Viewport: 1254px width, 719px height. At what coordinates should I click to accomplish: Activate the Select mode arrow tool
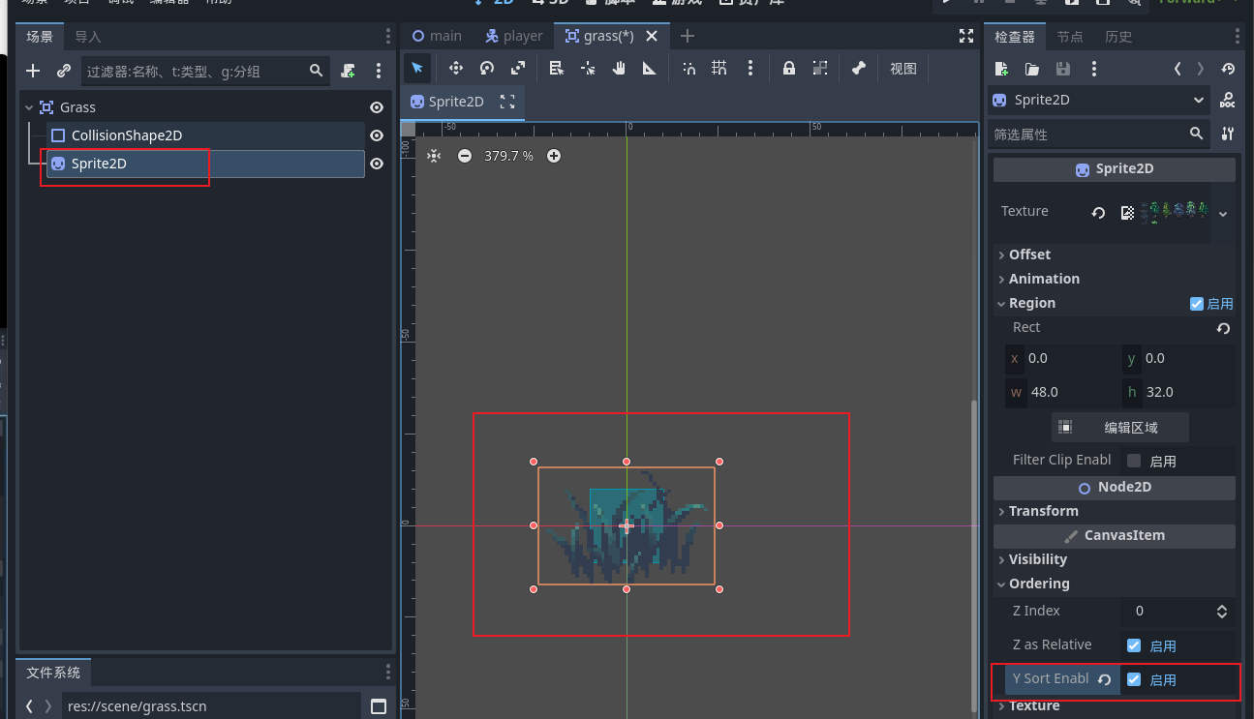point(417,68)
